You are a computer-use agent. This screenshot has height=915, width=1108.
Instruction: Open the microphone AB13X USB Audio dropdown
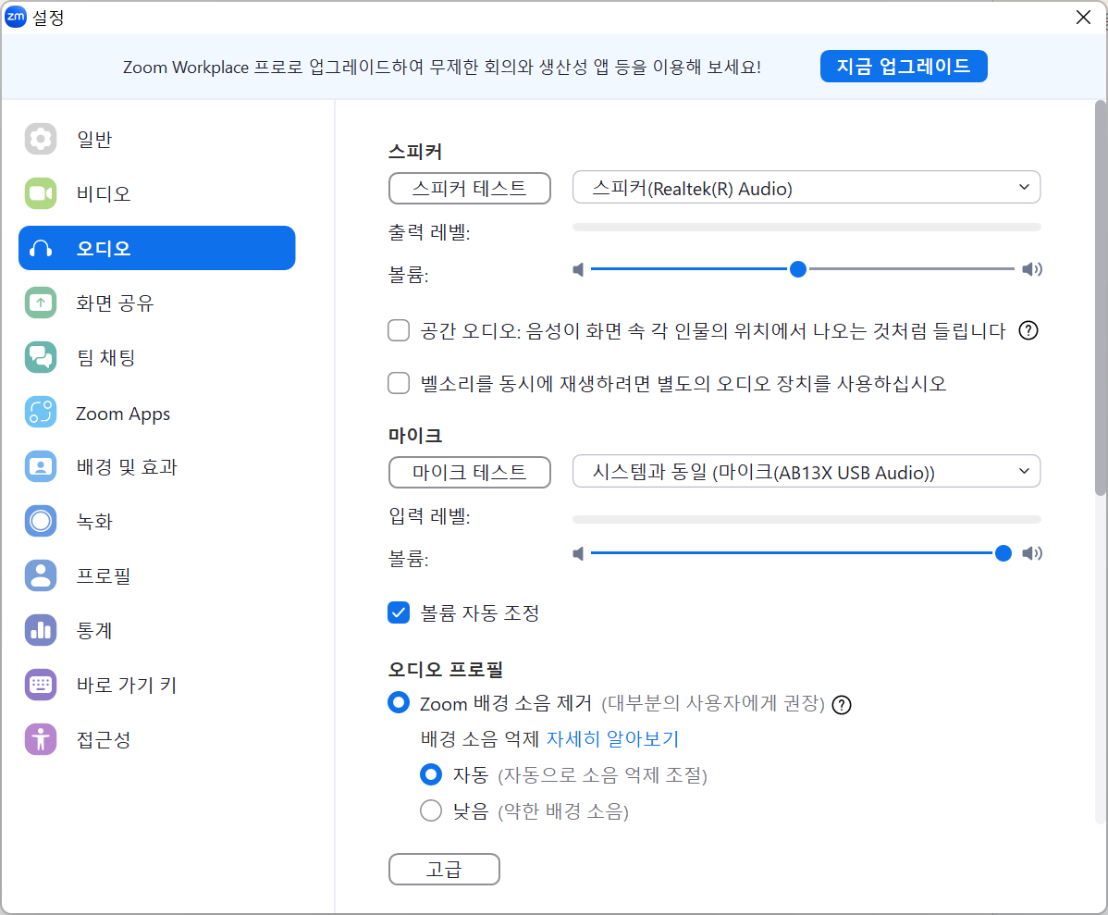(x=806, y=472)
